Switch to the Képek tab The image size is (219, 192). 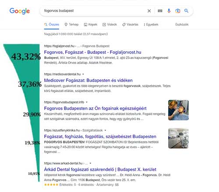pos(91,25)
